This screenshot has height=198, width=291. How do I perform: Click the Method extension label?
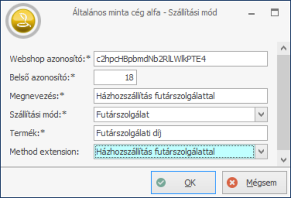coord(44,152)
